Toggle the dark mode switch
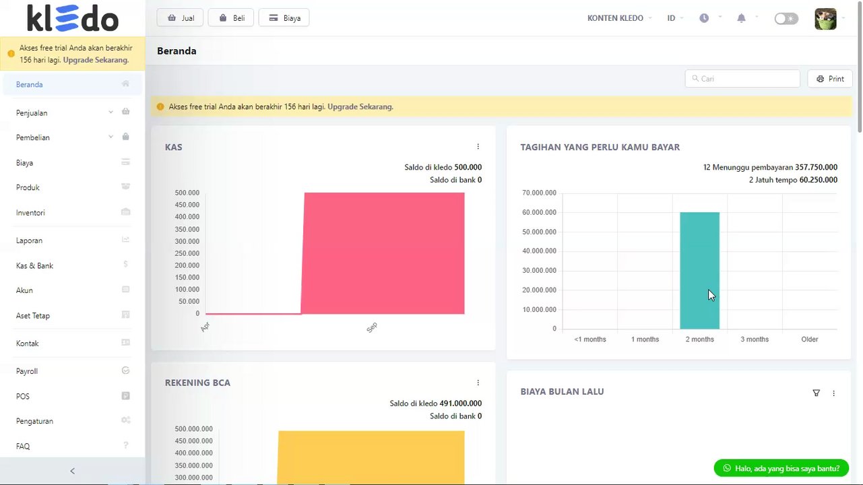Viewport: 863px width, 485px height. pos(786,19)
